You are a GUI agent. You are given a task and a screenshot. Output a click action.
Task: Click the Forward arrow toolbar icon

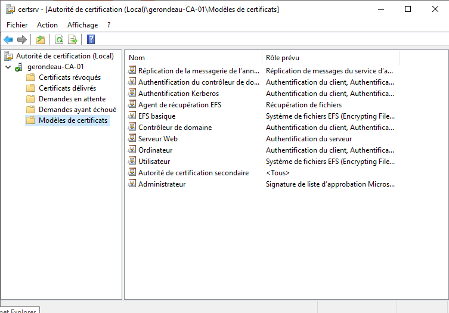[x=22, y=40]
